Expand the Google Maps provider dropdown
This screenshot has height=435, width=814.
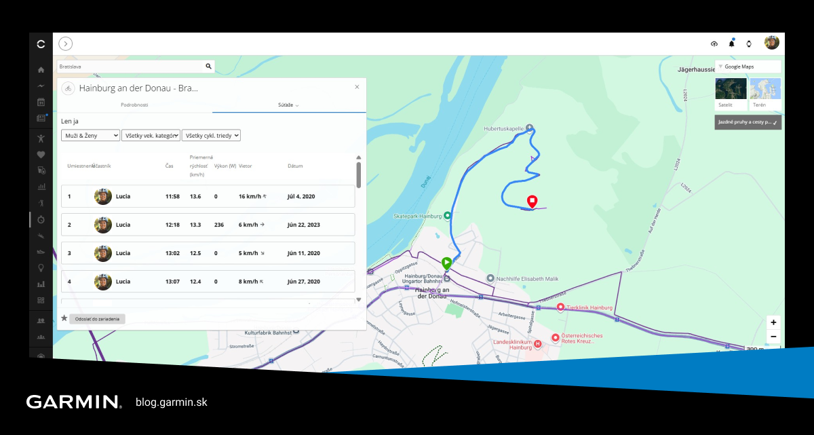(x=748, y=67)
